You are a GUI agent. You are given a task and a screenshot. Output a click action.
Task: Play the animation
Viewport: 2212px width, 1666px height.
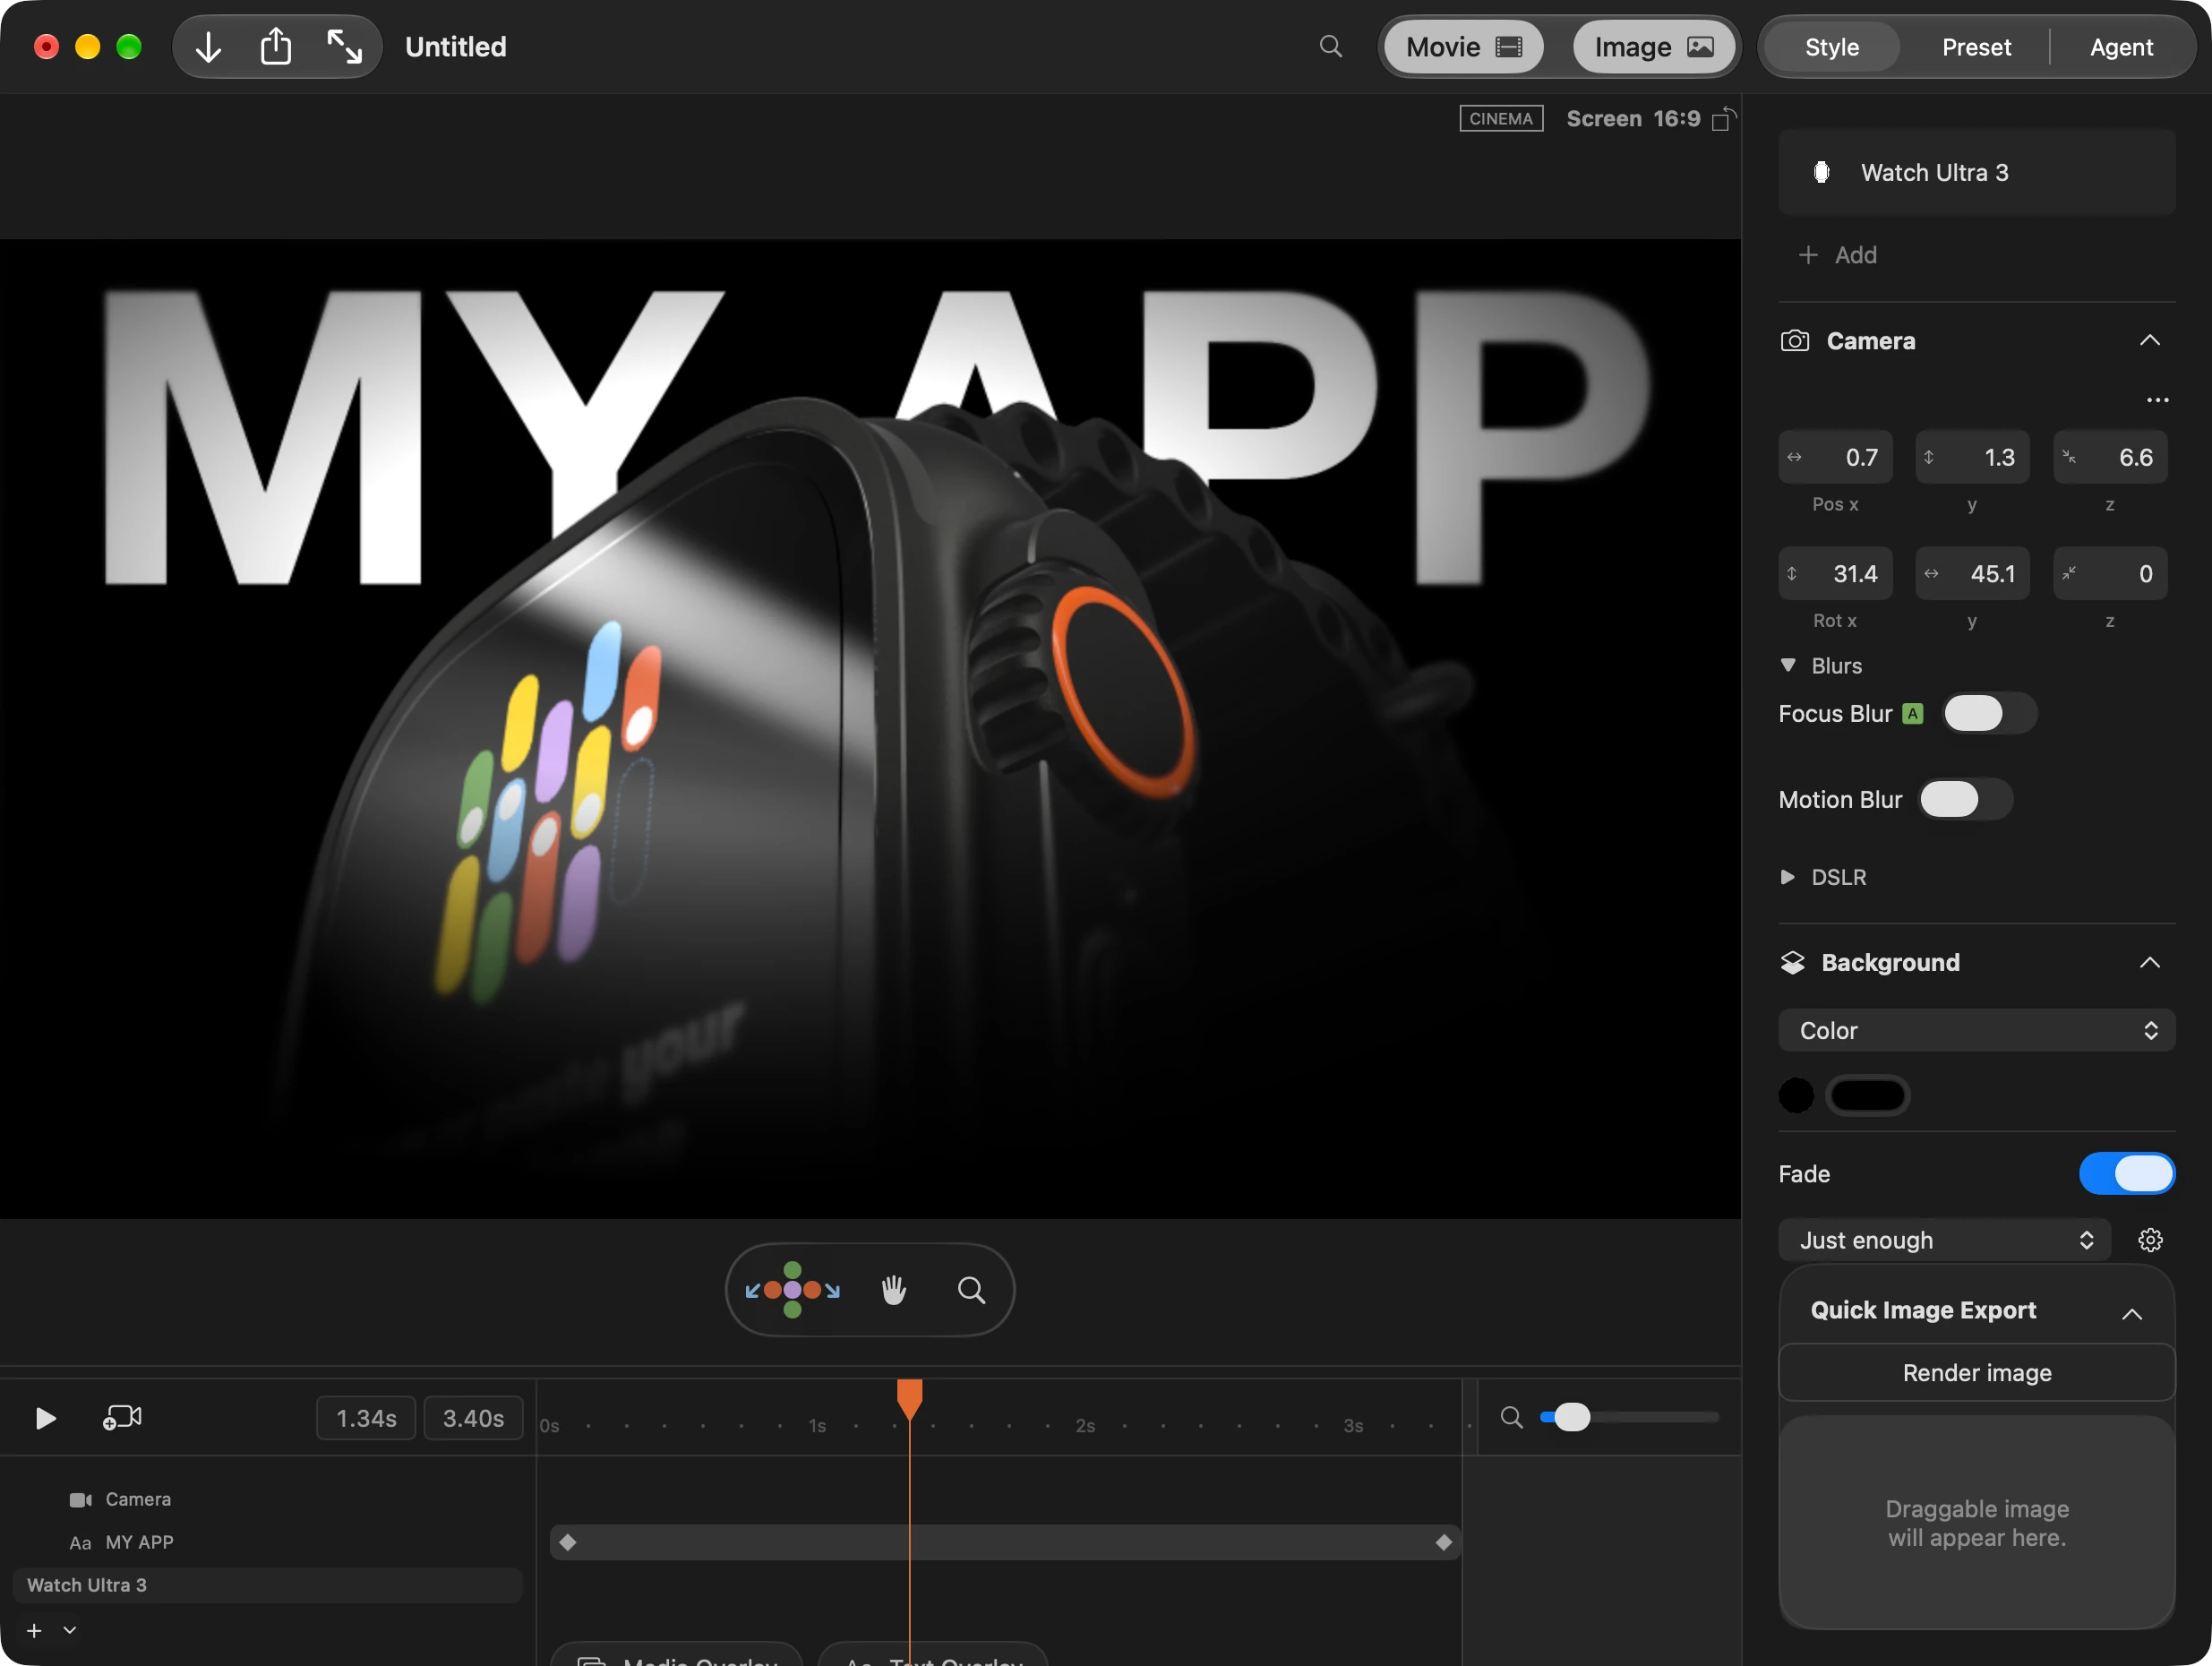click(x=45, y=1418)
